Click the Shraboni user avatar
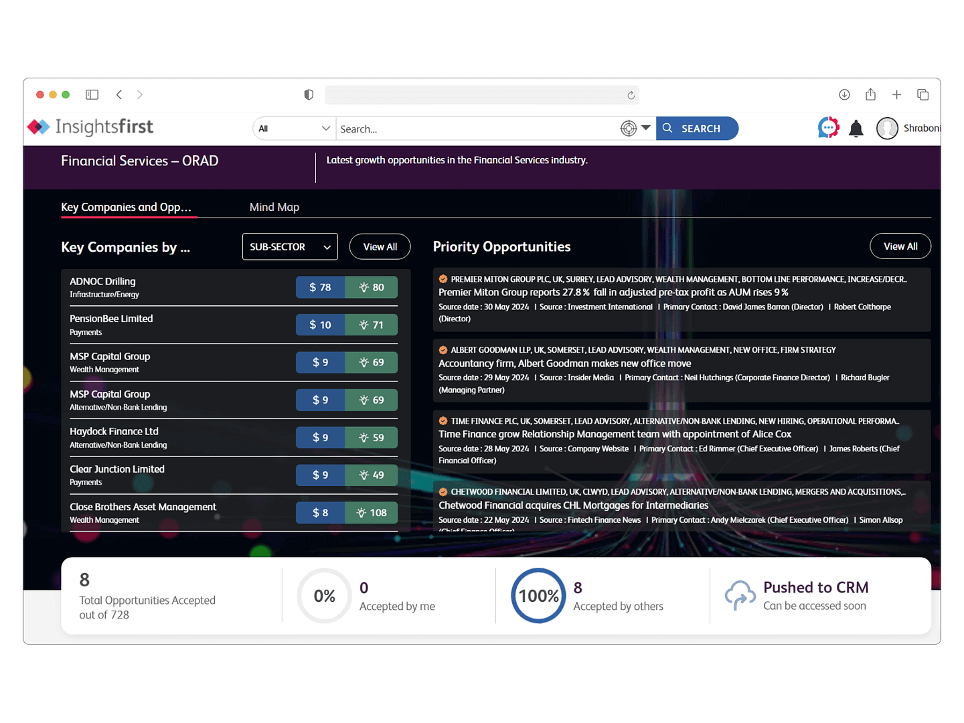Image resolution: width=964 pixels, height=723 pixels. pyautogui.click(x=887, y=128)
